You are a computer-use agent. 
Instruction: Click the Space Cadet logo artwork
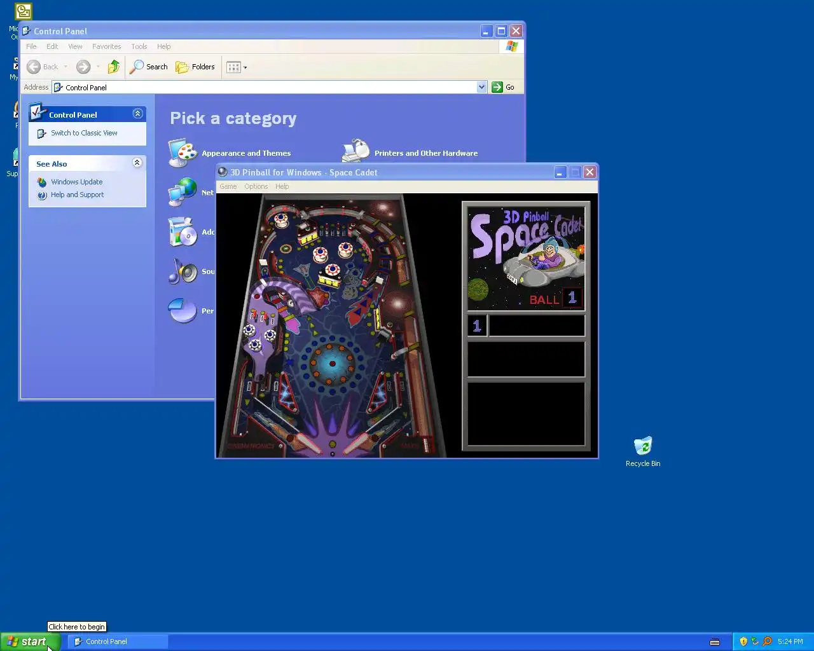526,258
